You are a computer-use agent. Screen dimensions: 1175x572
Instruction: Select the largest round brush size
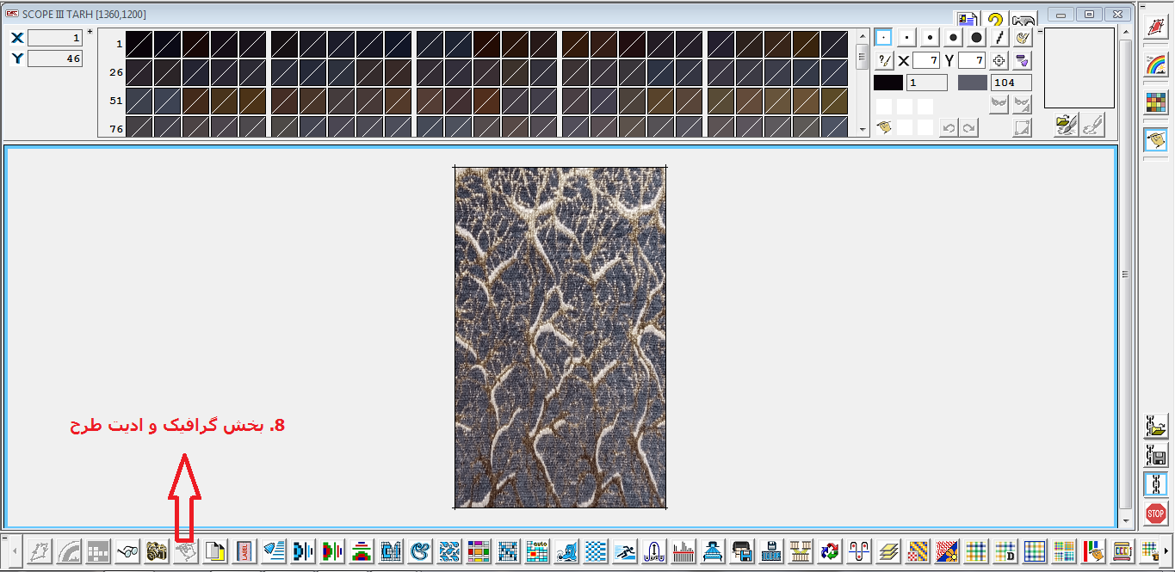[976, 38]
